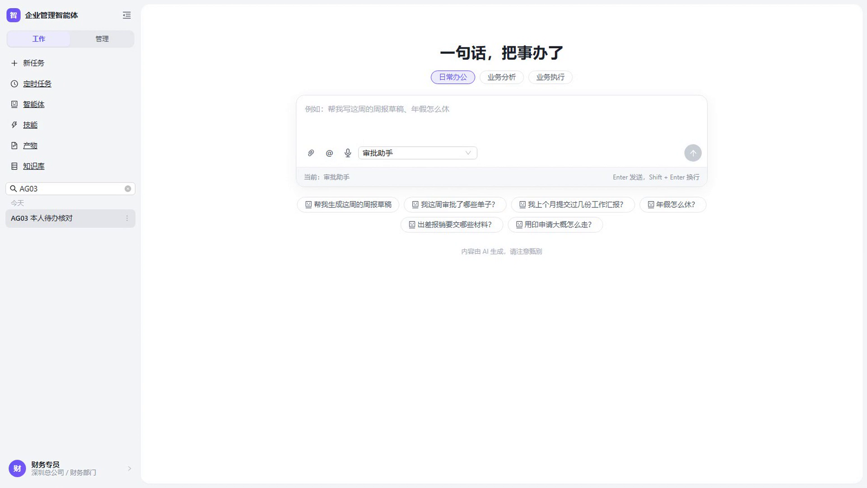Click the plus icon beside 新任务

coord(14,63)
